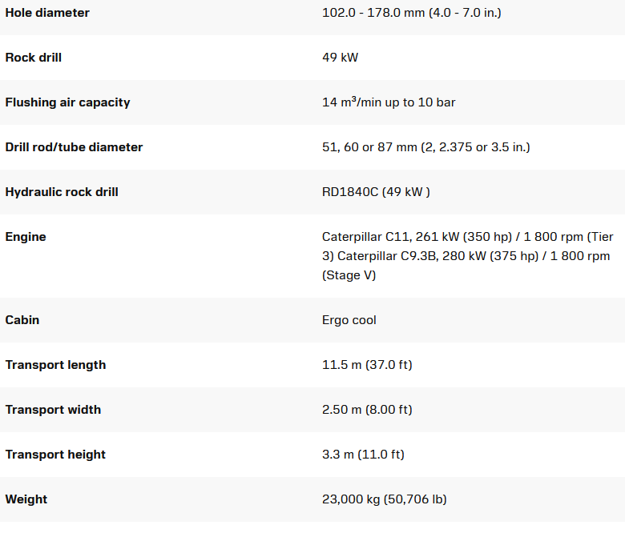Click the Transport length label
Image resolution: width=625 pixels, height=537 pixels.
coord(55,365)
